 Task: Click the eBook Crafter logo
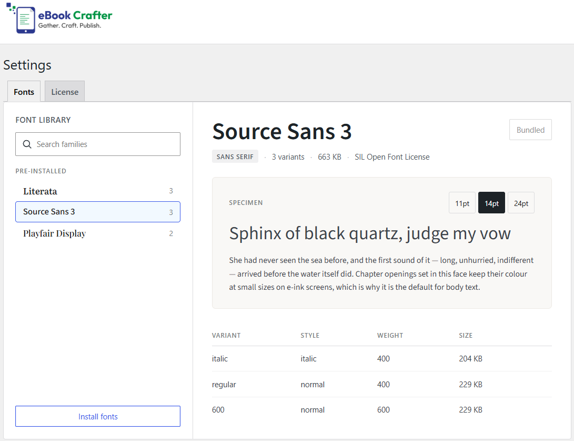coord(59,18)
